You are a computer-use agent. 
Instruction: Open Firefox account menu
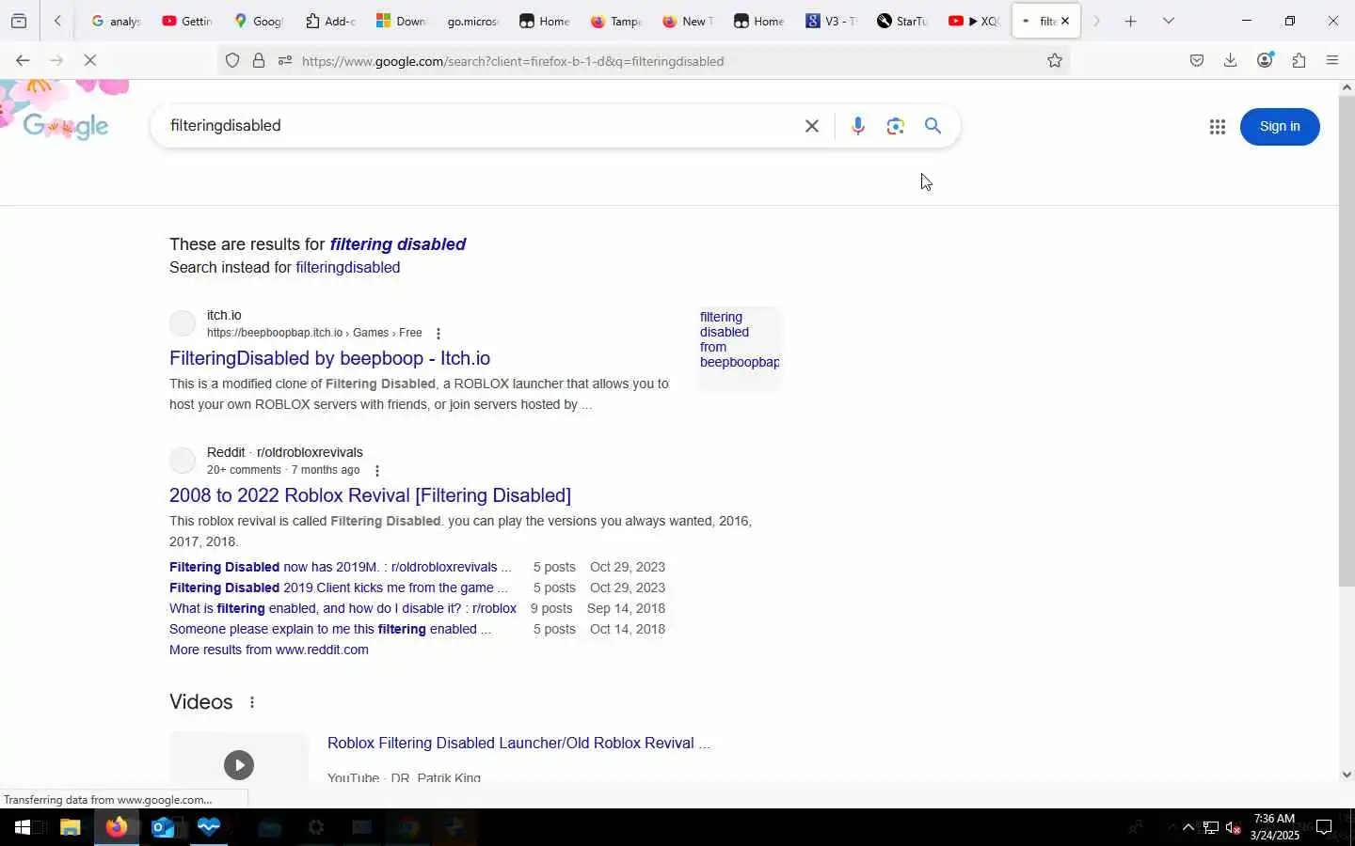point(1266,60)
